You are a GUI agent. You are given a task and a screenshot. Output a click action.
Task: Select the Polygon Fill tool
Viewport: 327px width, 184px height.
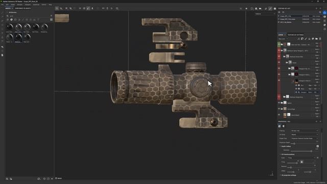pyautogui.click(x=2, y=25)
